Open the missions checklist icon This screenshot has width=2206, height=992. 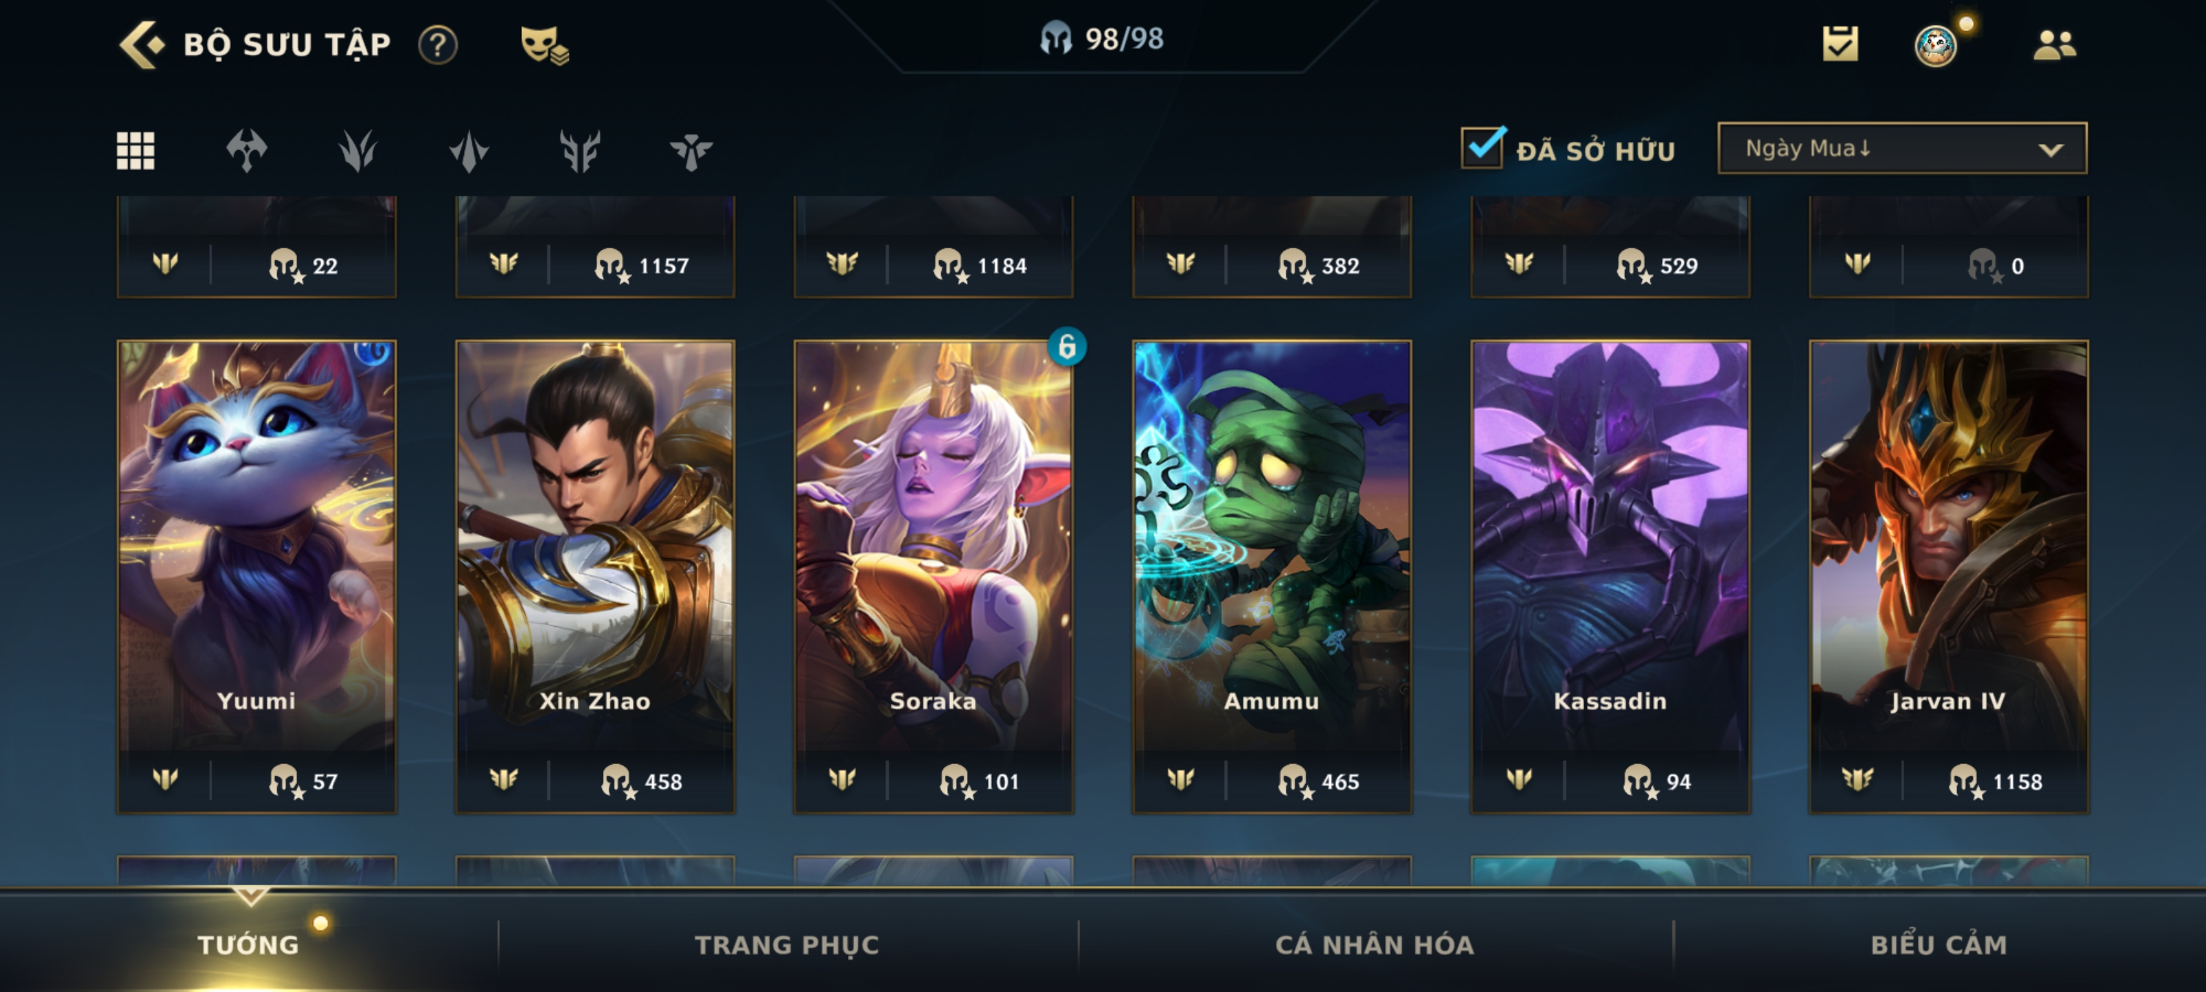tap(1841, 43)
